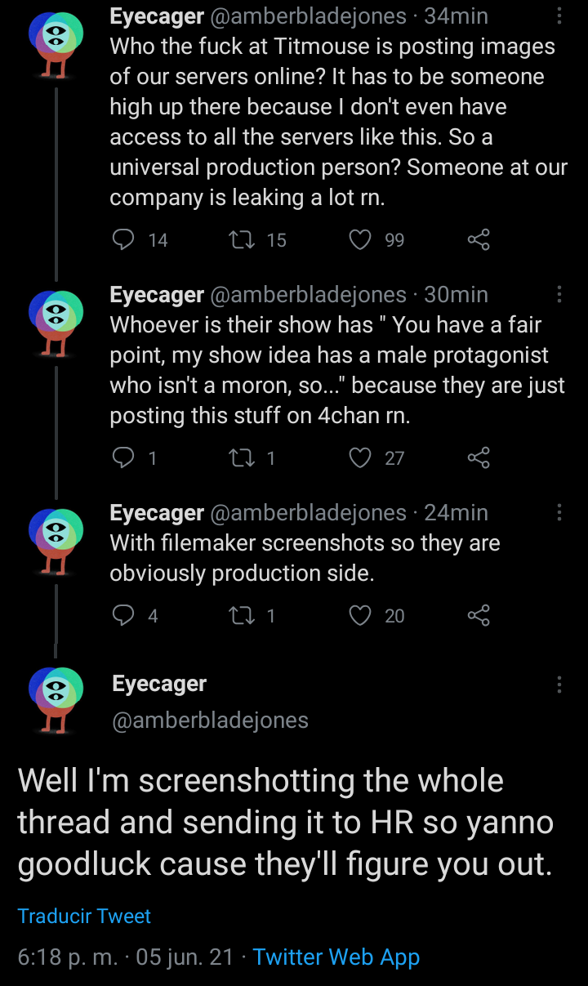This screenshot has width=588, height=986.
Task: Like the tweet with 99 likes
Action: coord(360,239)
